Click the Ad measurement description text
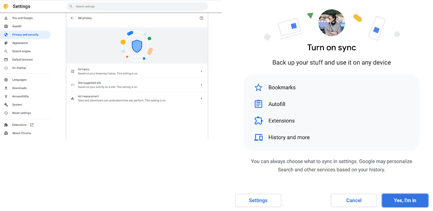 click(122, 100)
